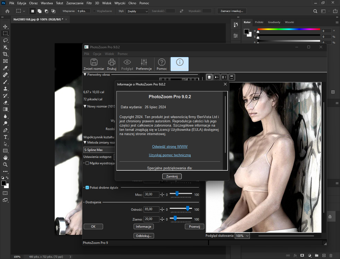Select the Brush tool
Viewport: 340px width, 259px height.
coord(5,82)
